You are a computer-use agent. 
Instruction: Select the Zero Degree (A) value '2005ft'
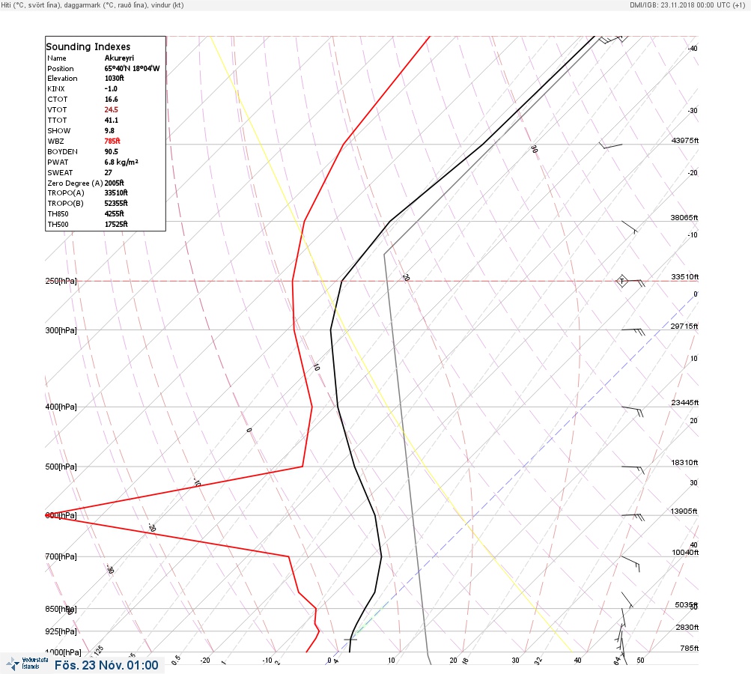[x=115, y=183]
